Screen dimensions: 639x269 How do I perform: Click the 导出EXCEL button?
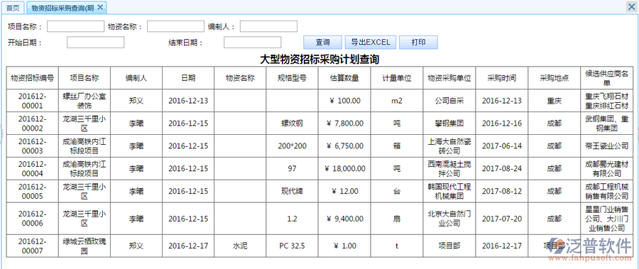(371, 43)
